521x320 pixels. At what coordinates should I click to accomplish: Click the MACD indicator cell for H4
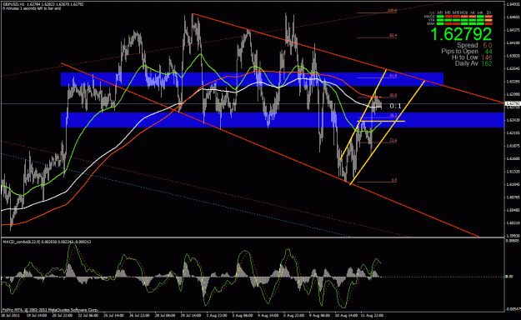tap(480, 17)
